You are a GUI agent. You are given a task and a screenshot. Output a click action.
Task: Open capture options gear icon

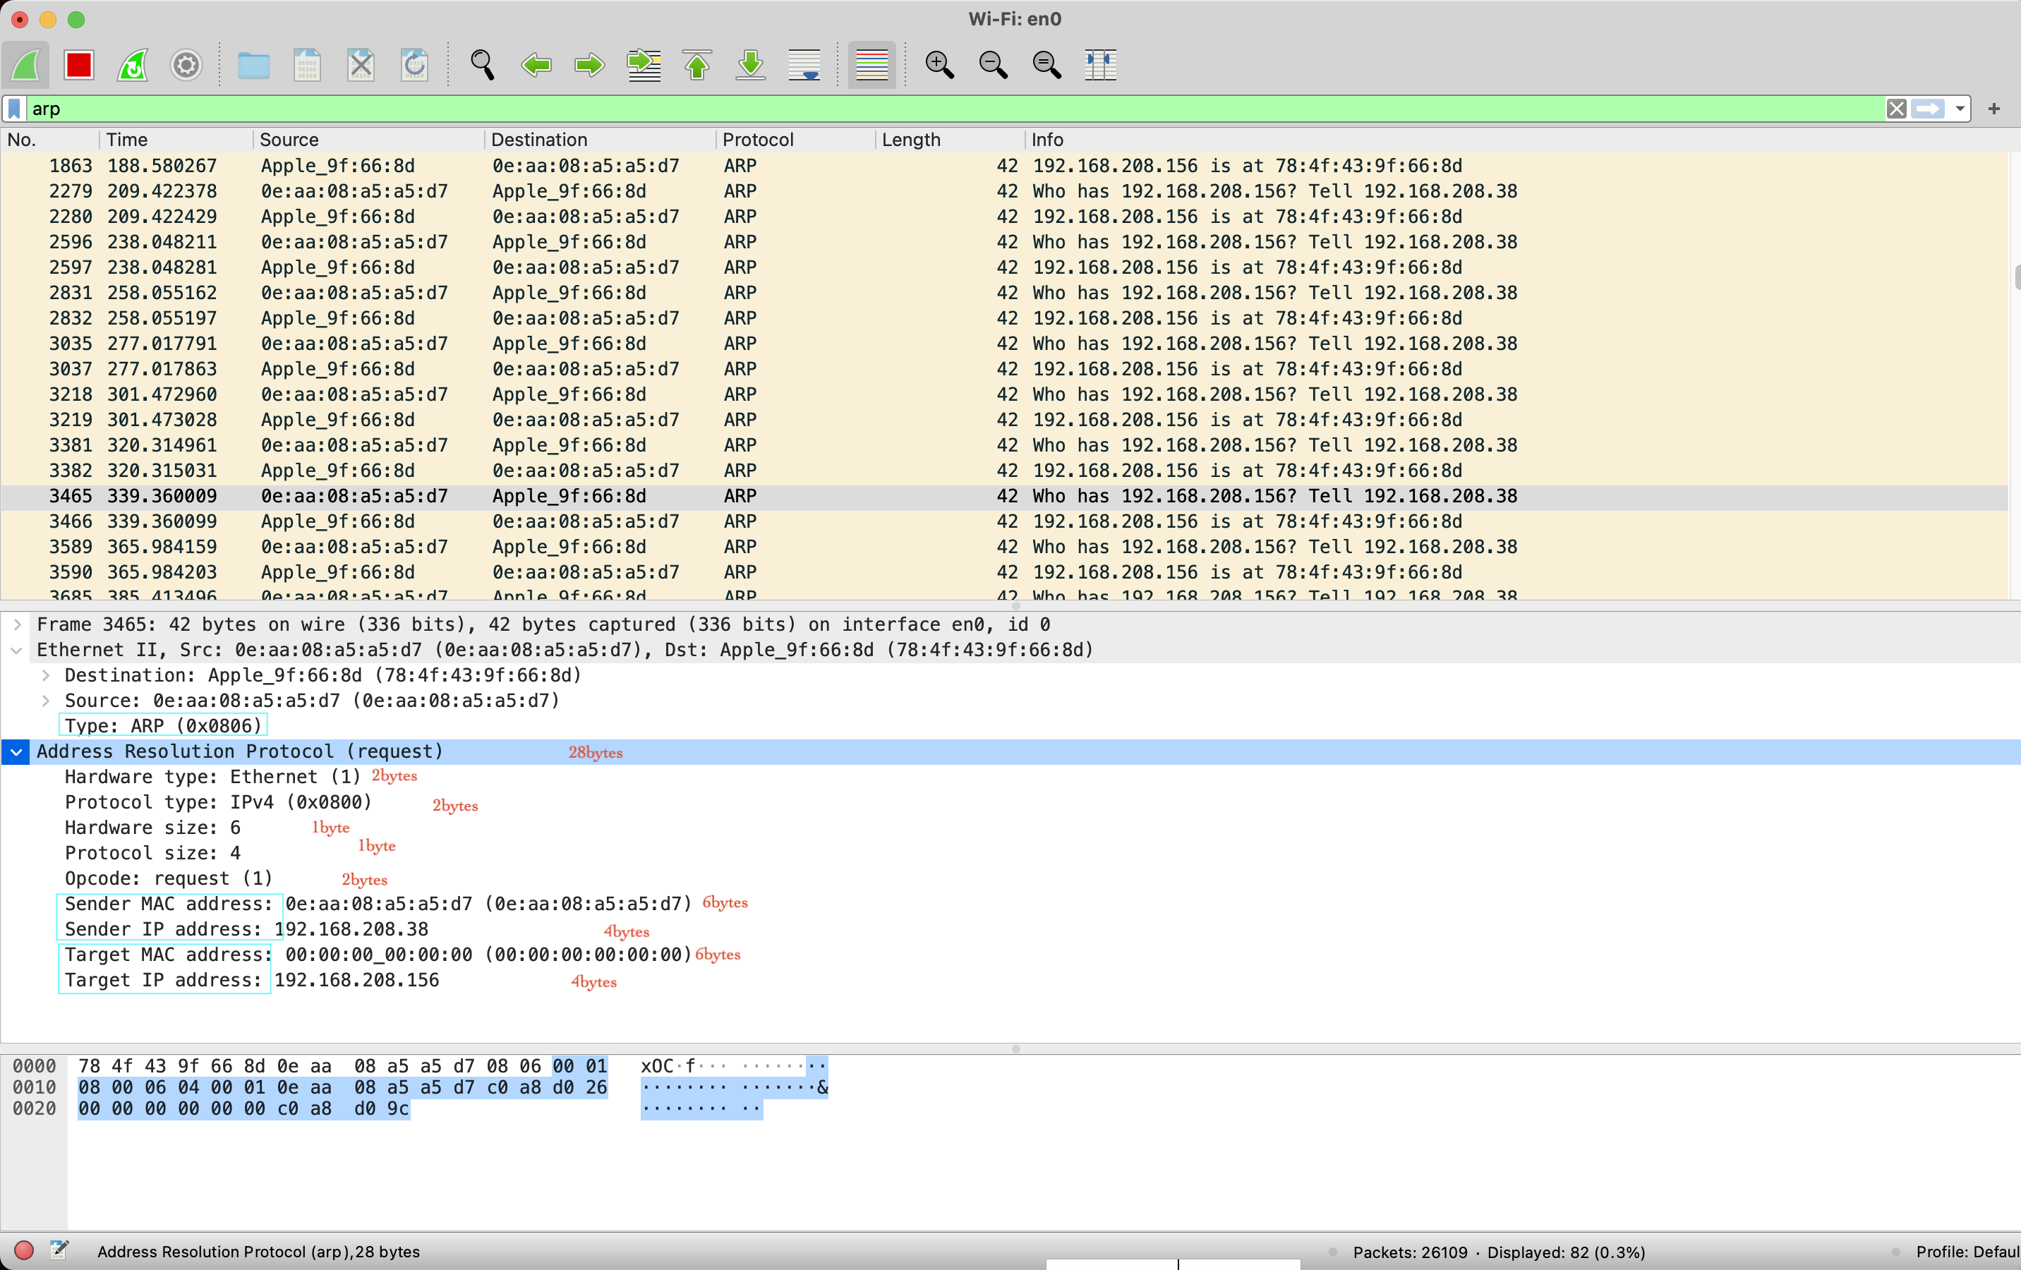pyautogui.click(x=186, y=65)
